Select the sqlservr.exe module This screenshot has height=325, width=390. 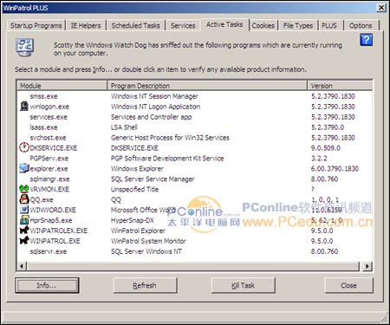(49, 251)
